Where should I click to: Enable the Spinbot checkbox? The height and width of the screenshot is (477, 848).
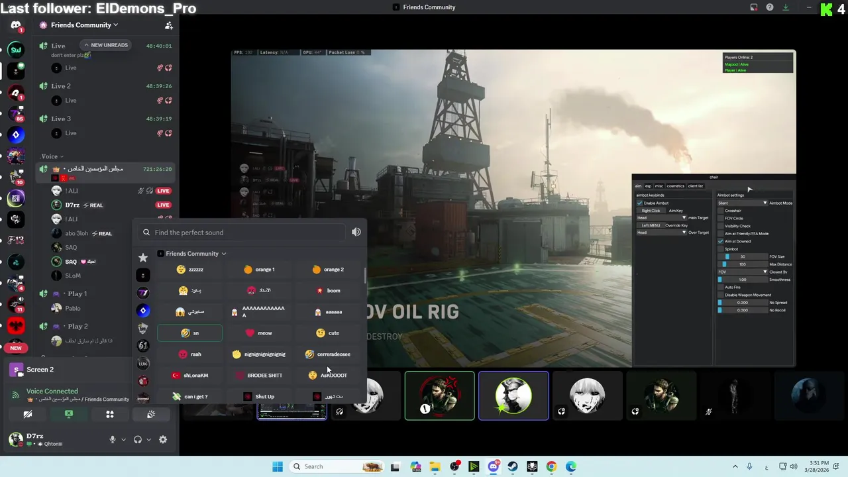tap(720, 248)
